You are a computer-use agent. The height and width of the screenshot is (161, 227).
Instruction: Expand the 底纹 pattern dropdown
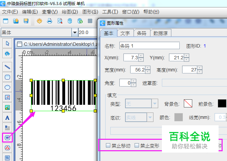150,117
